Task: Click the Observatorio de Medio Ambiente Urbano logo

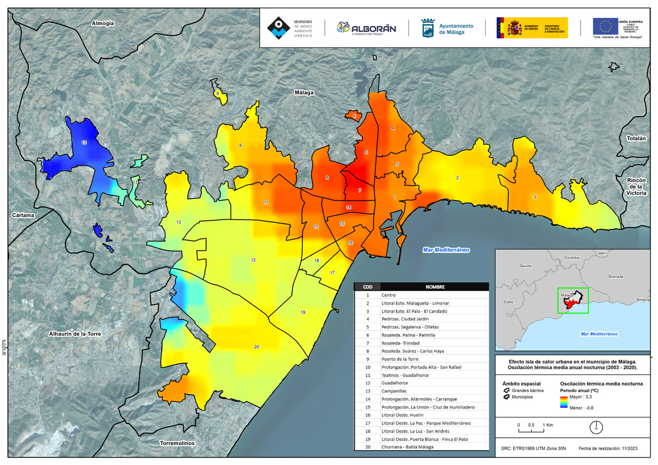Action: pyautogui.click(x=291, y=28)
